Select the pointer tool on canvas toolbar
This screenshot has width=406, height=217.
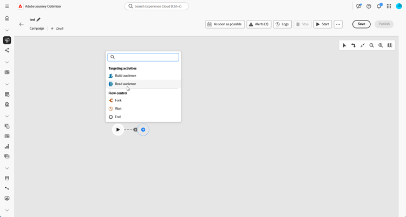tap(344, 45)
